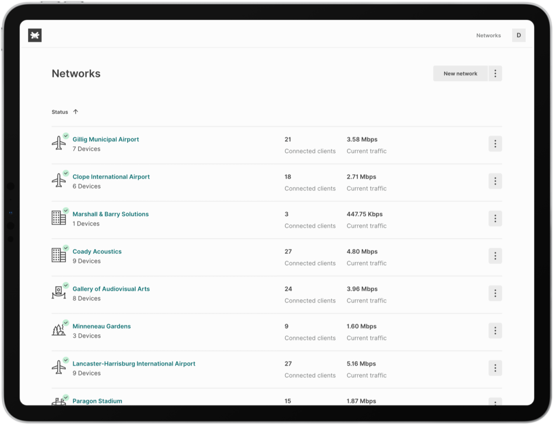
Task: Click the building icon for Coady Acoustics
Action: [59, 255]
